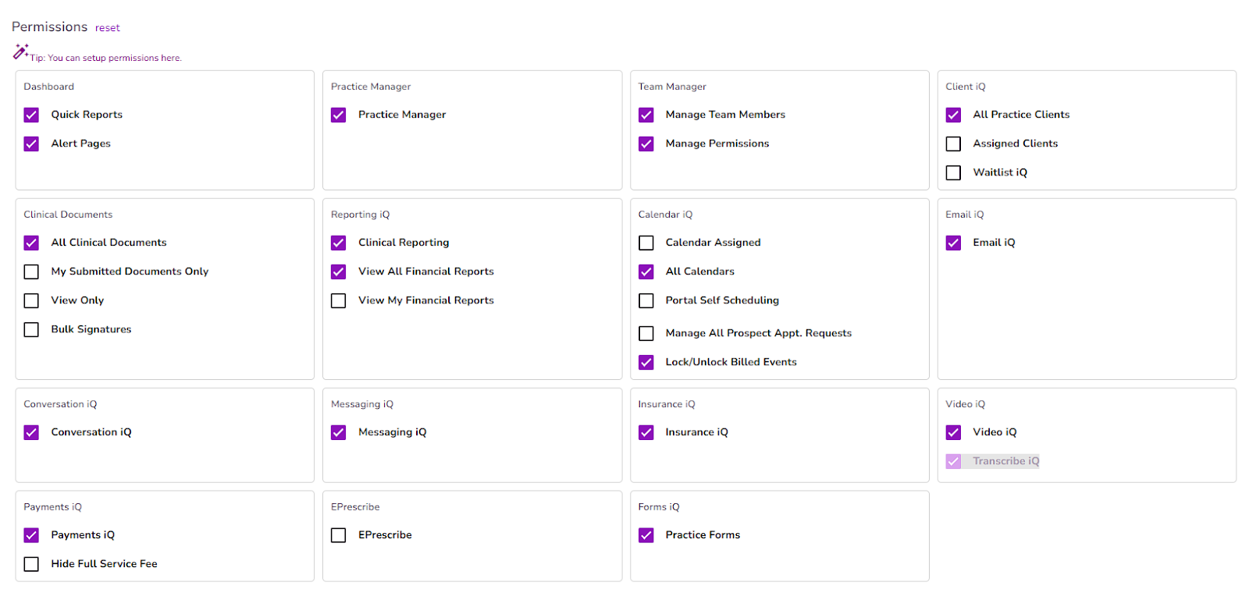This screenshot has height=600, width=1249.
Task: Click the 'Client iQ' section heading
Action: [965, 87]
